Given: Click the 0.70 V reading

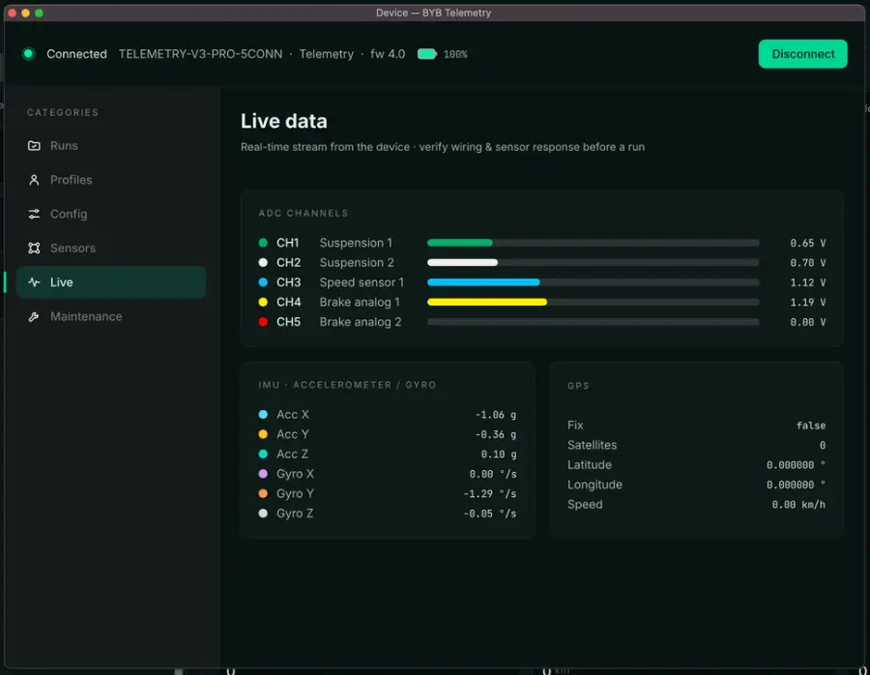Looking at the screenshot, I should (x=808, y=263).
